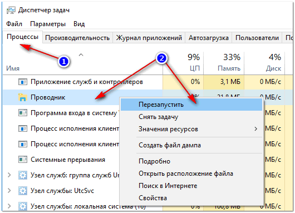Expand the Узел службы: локальная система row

point(9,206)
